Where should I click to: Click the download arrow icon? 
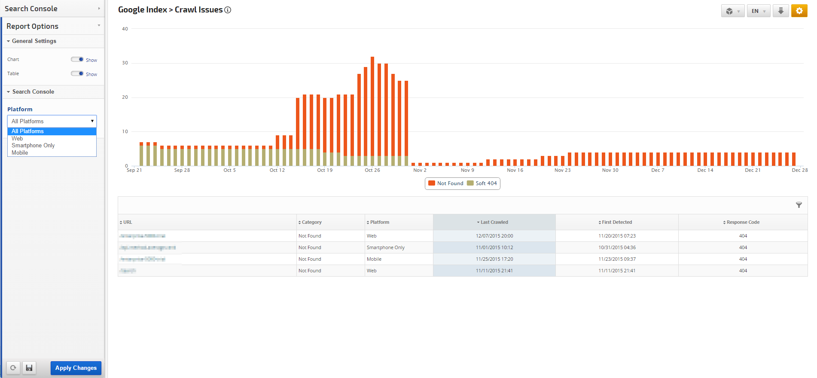click(x=780, y=11)
